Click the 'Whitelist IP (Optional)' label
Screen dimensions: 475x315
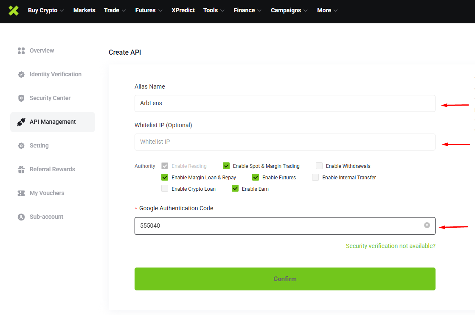click(163, 125)
